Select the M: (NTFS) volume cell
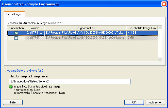The image size is (168, 108). [x=35, y=38]
